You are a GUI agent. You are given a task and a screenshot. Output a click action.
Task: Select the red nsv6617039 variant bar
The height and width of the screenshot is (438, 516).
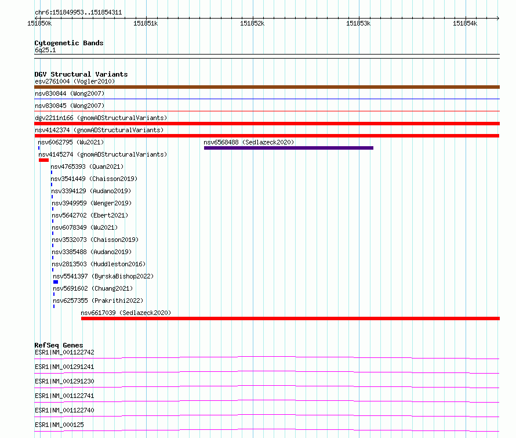point(290,318)
